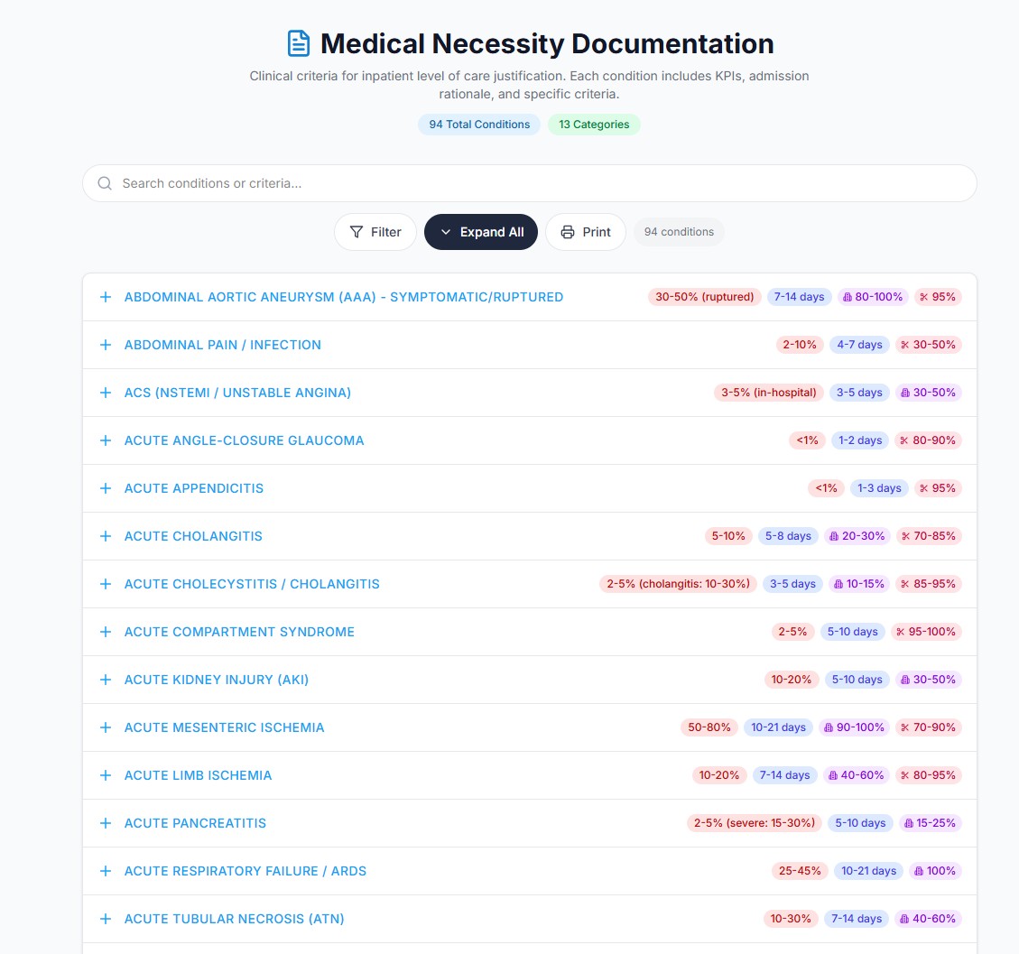Select the Acute Cholangitis condition name
1019x954 pixels.
click(192, 536)
